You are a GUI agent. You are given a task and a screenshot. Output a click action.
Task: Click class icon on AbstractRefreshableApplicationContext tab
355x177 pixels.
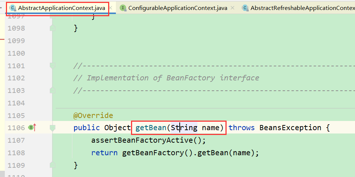(x=245, y=8)
